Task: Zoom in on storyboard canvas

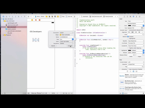Action: tap(57, 93)
